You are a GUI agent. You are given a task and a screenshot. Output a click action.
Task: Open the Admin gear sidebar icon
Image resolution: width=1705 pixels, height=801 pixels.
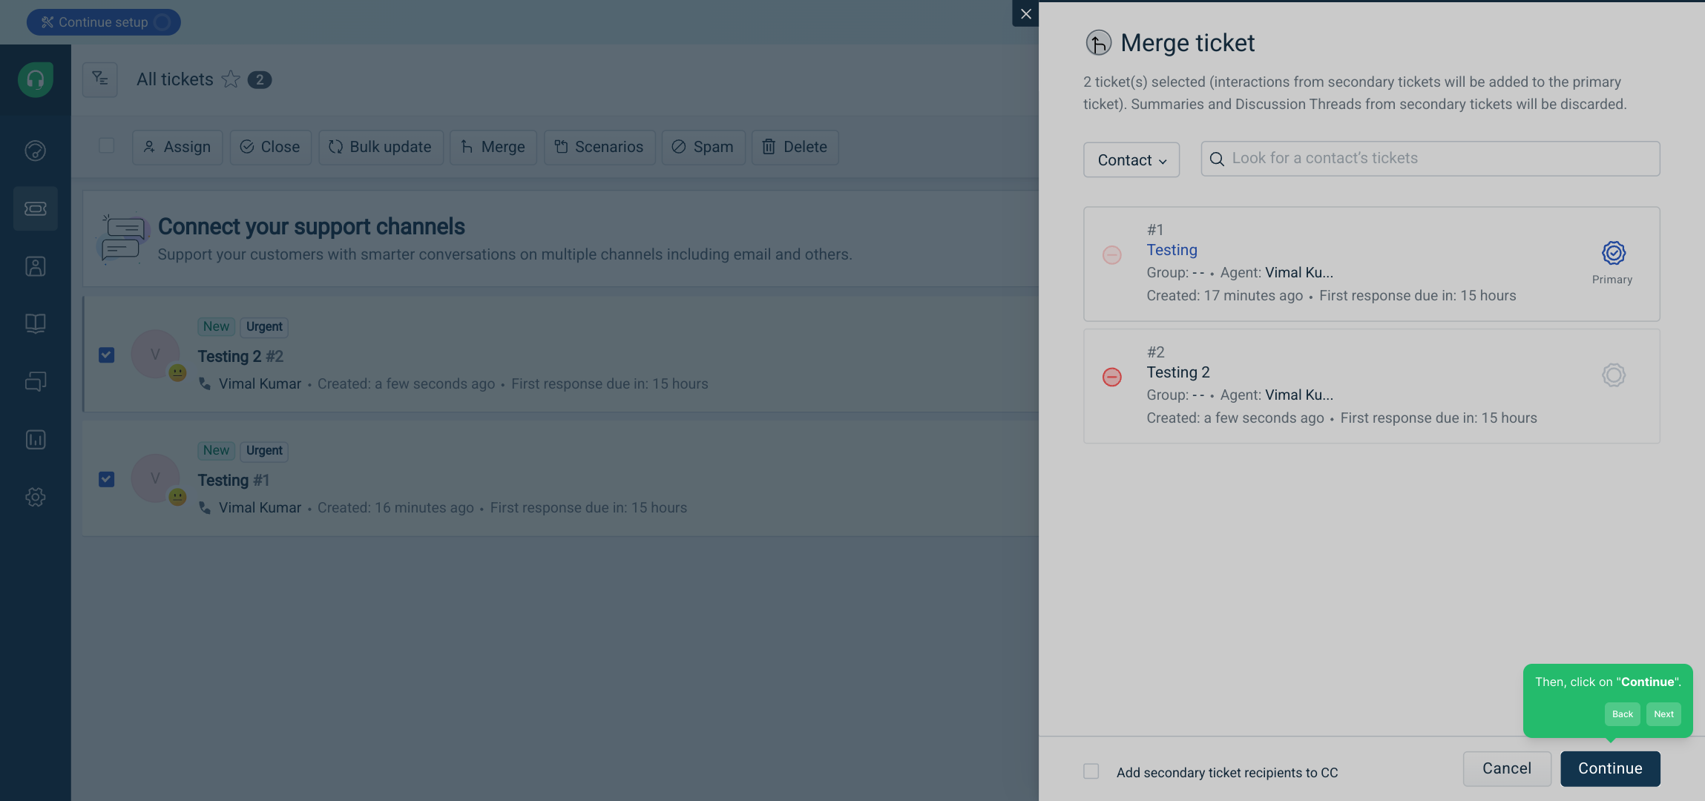pos(36,497)
